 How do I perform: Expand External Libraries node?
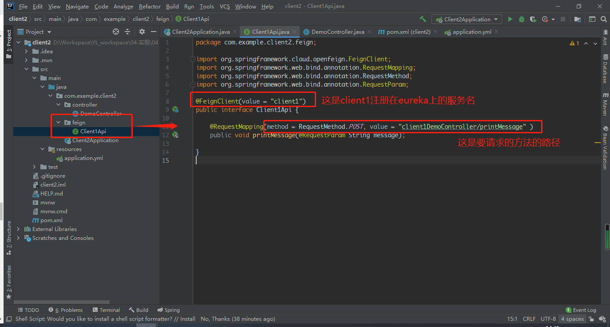19,229
